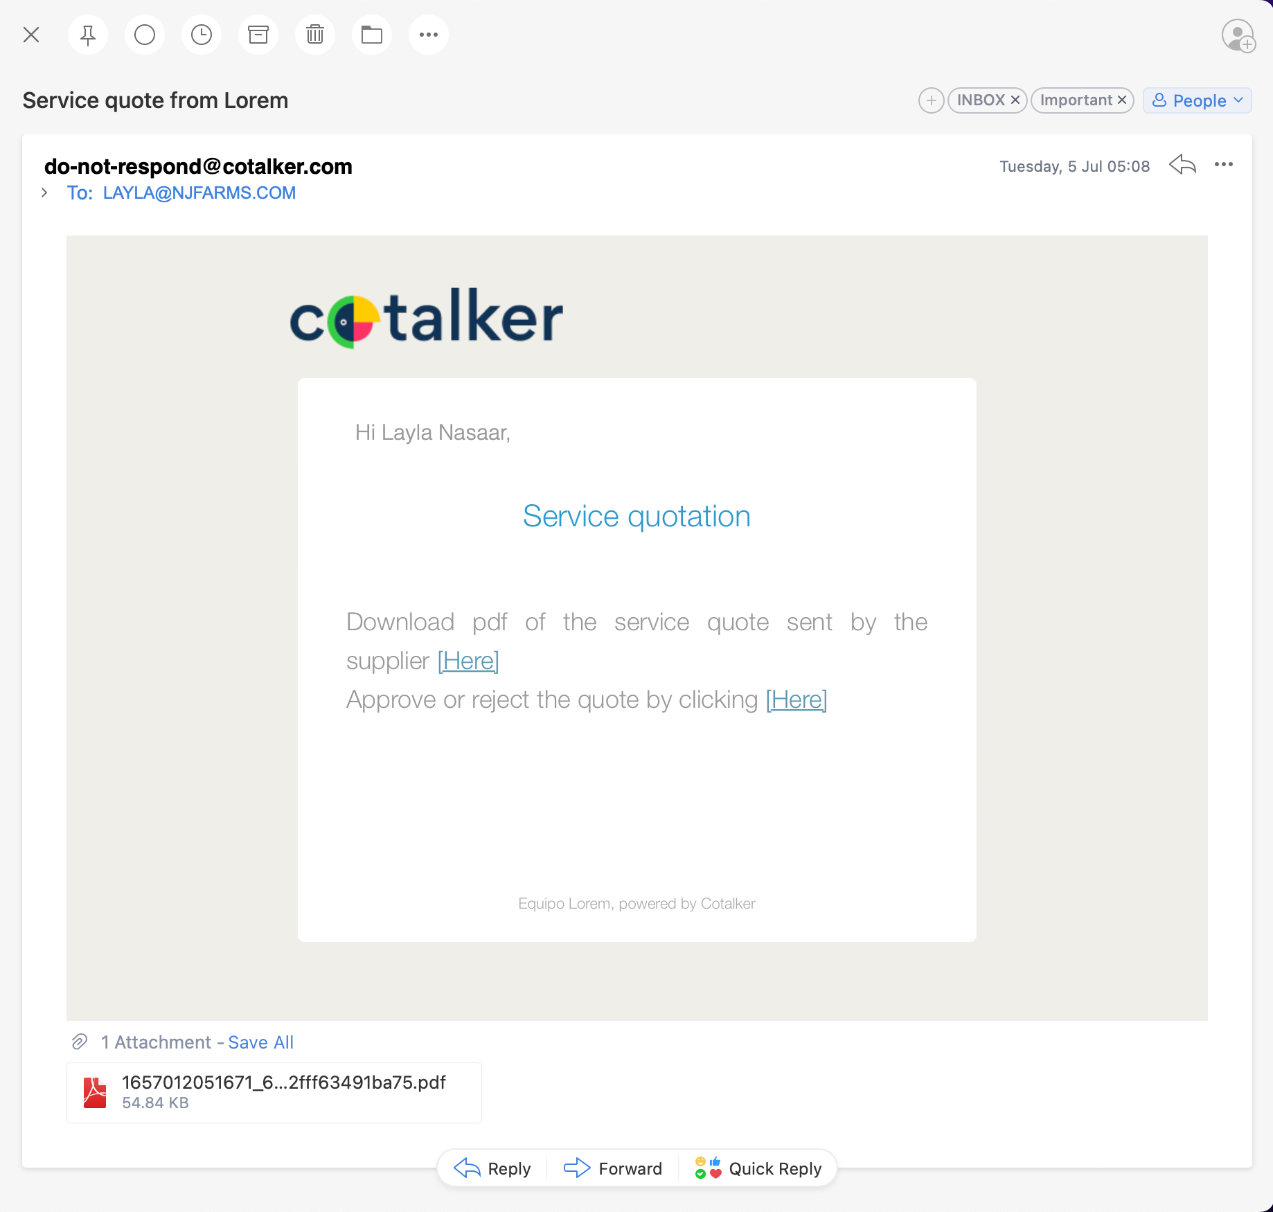Reply to the email
The image size is (1273, 1212).
tap(492, 1168)
